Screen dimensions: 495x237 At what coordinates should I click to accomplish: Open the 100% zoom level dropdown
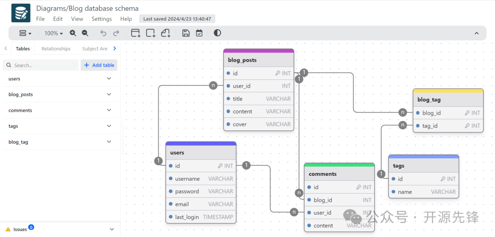pyautogui.click(x=53, y=33)
